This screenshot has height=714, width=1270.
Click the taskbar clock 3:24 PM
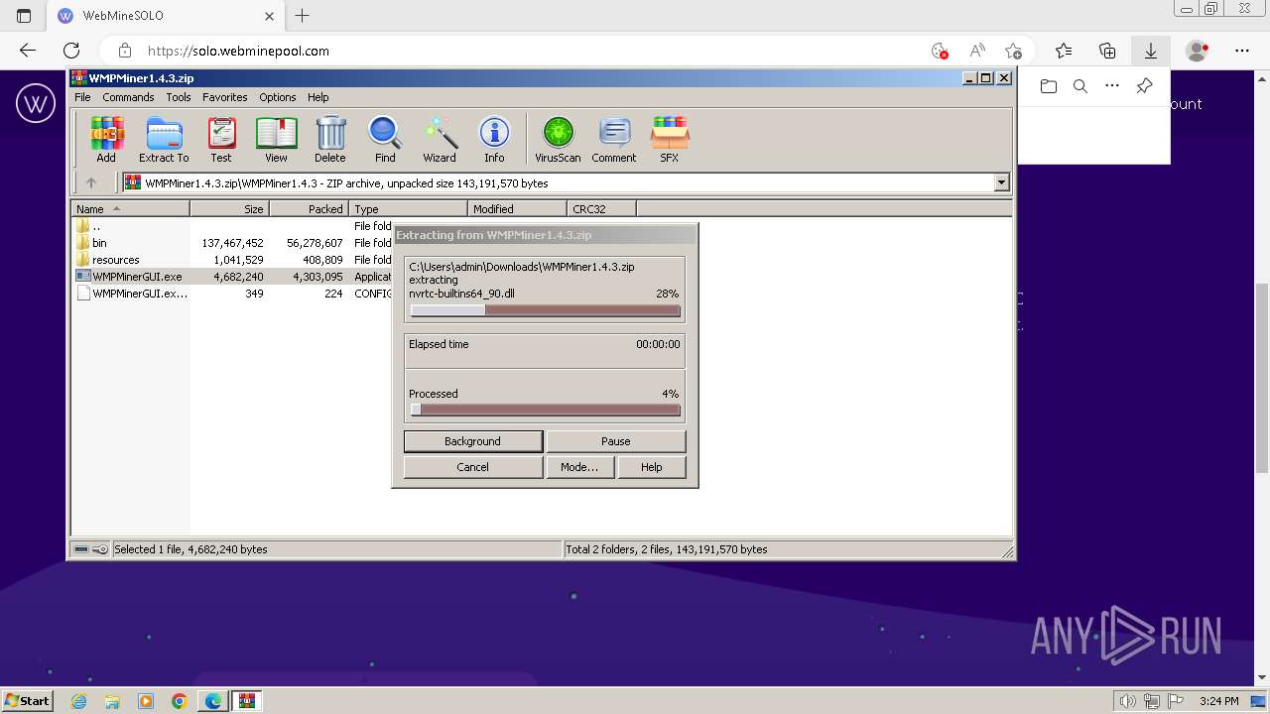1218,701
